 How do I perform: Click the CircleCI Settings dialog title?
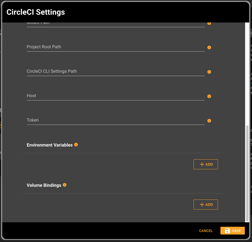(x=36, y=12)
